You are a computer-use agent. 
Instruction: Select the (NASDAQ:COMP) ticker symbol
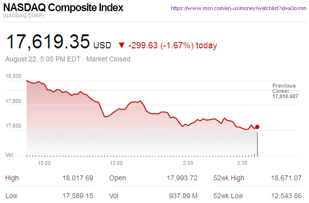(24, 17)
